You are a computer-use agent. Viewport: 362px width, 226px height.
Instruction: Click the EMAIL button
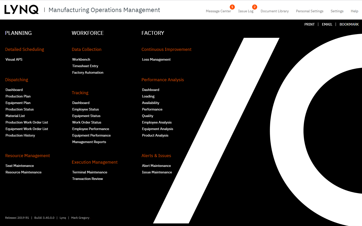tap(327, 24)
